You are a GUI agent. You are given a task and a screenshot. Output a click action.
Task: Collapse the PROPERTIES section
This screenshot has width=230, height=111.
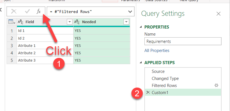pyautogui.click(x=141, y=27)
